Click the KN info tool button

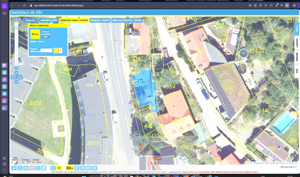(88, 168)
